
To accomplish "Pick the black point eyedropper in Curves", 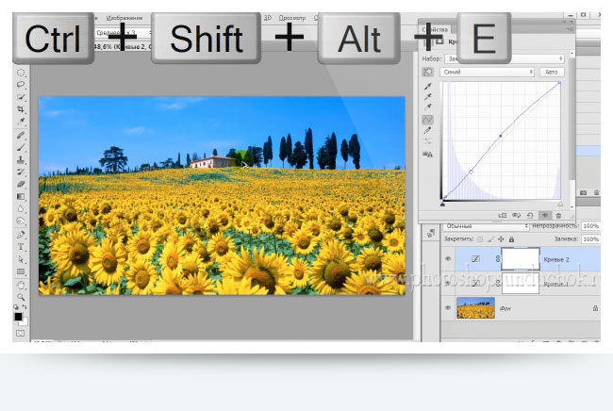I will (x=428, y=87).
